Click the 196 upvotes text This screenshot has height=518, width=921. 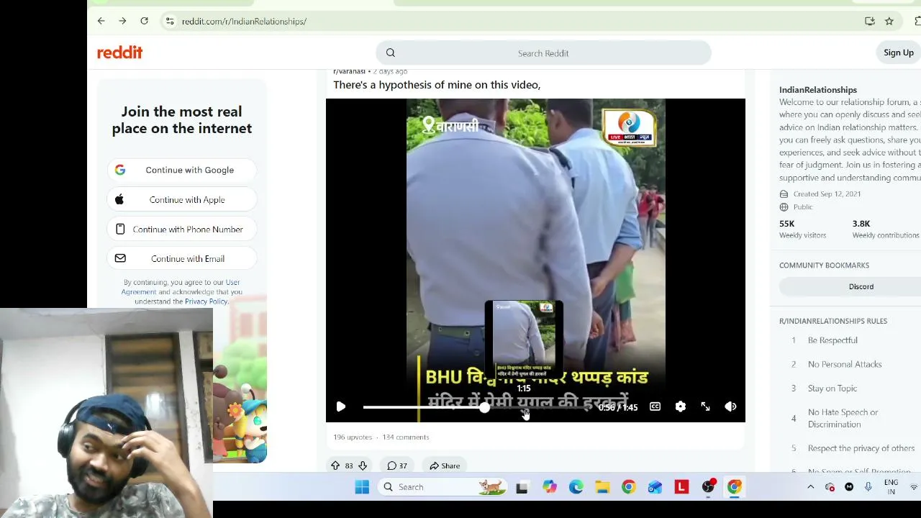click(x=353, y=437)
